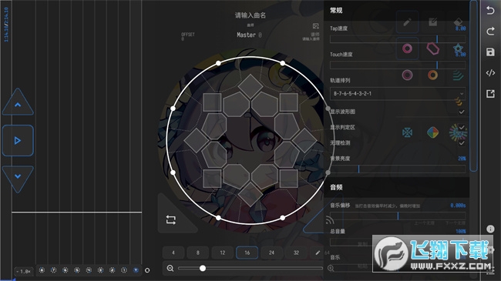Click the zoom in magnifier
This screenshot has width=501, height=281.
click(331, 268)
